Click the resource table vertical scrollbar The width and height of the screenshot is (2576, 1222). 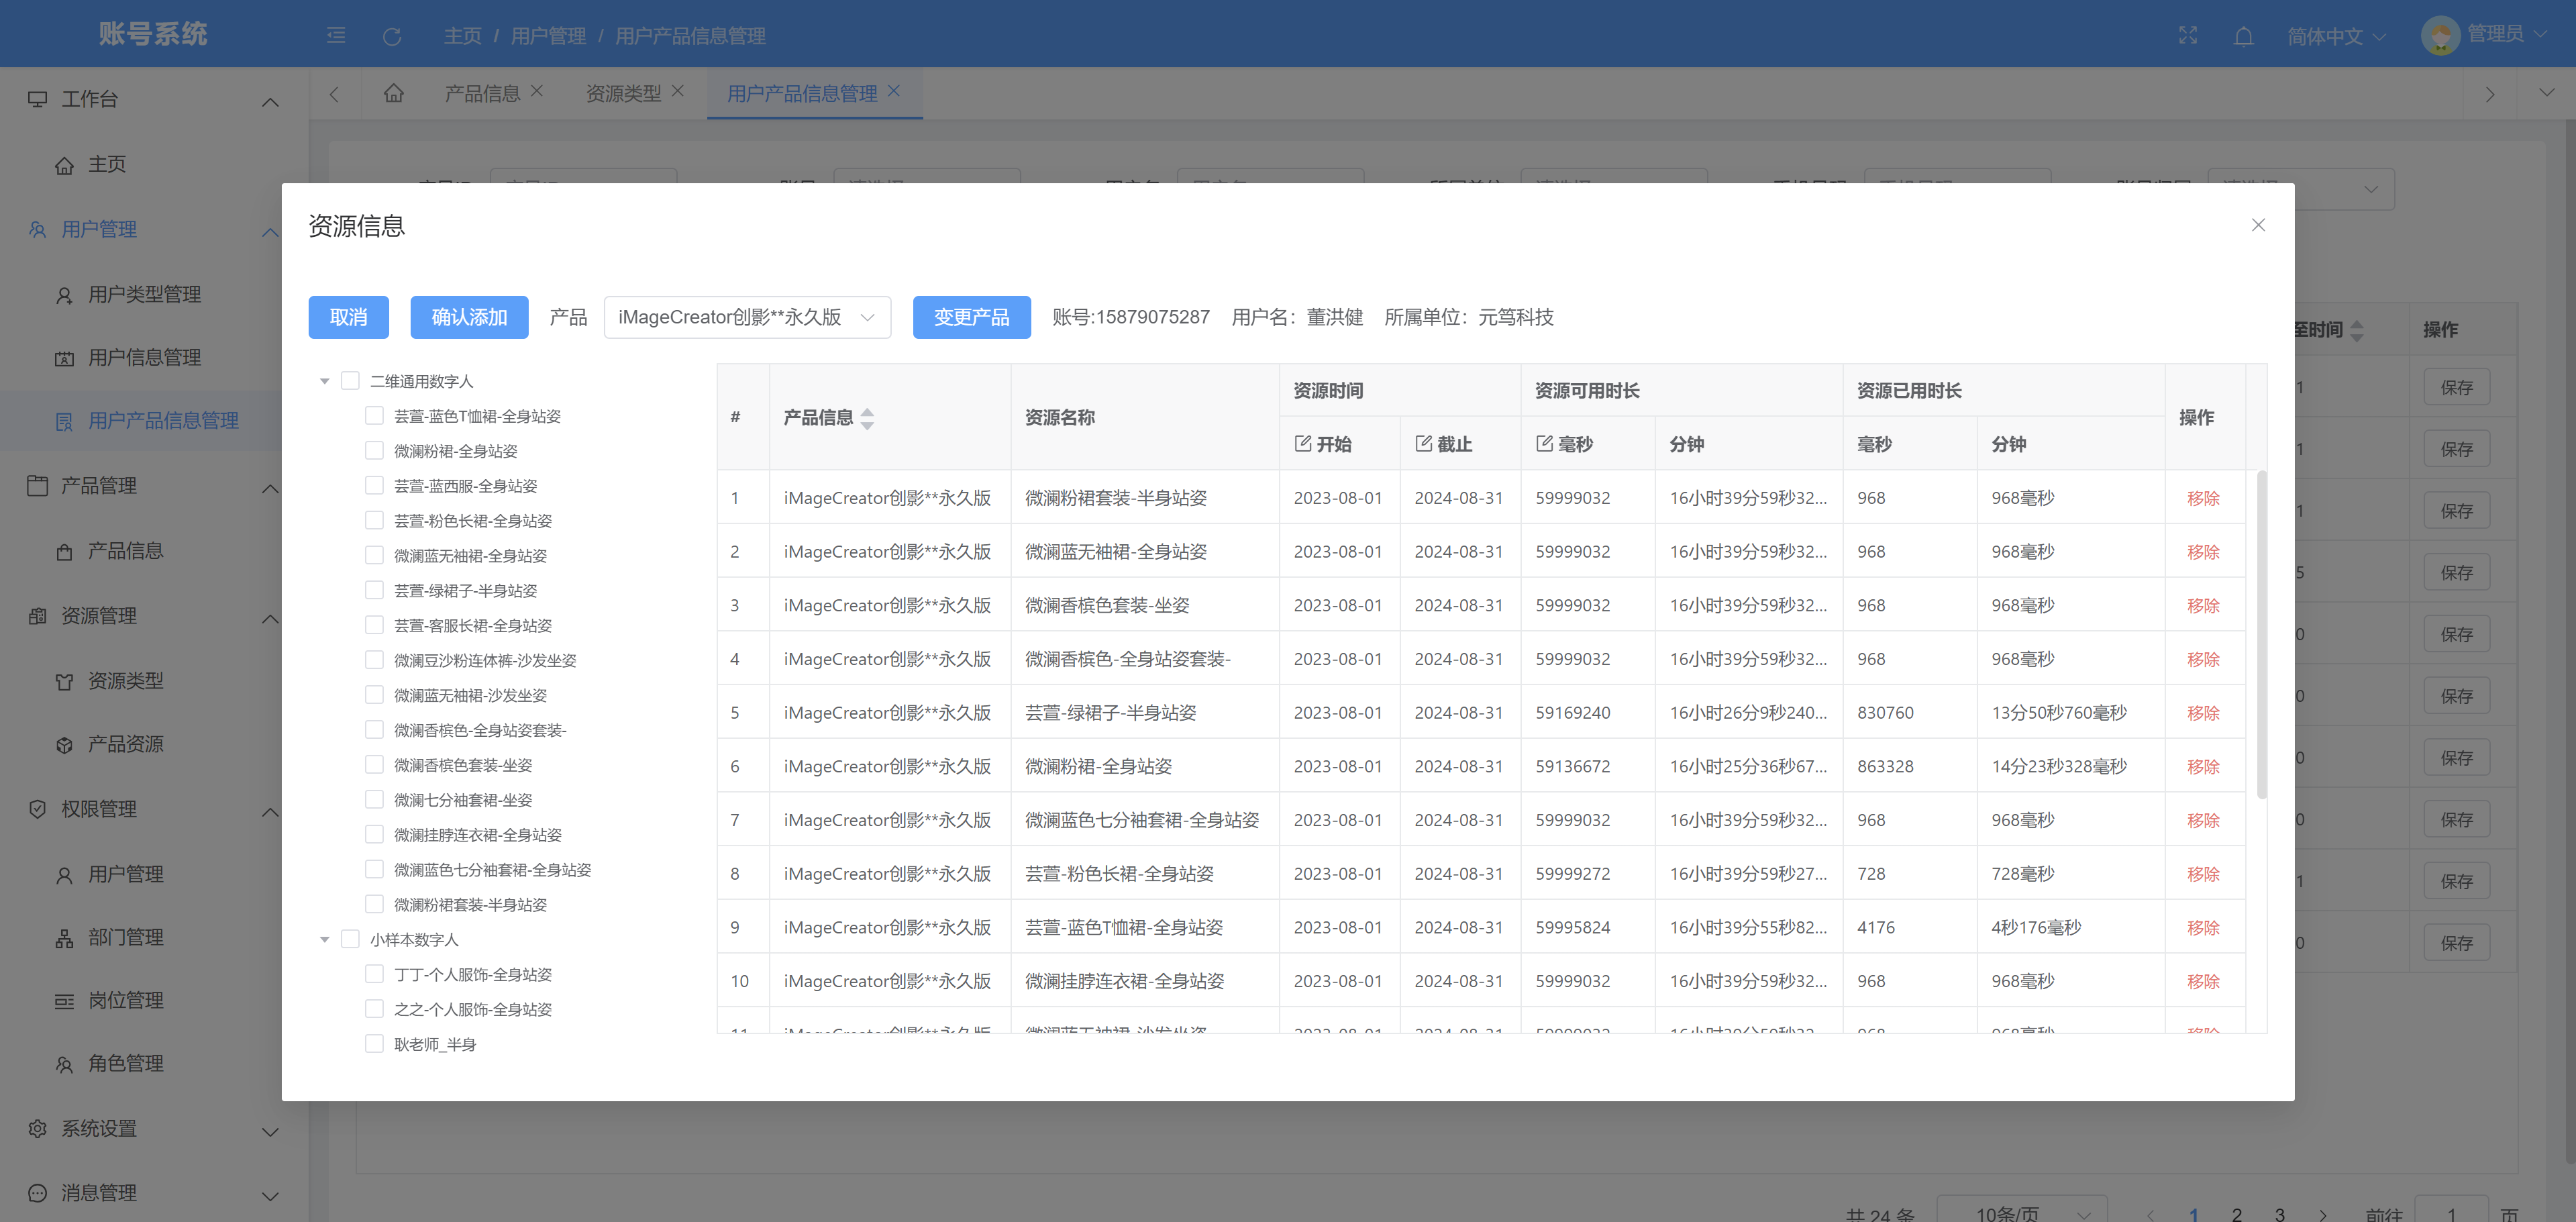point(2262,634)
